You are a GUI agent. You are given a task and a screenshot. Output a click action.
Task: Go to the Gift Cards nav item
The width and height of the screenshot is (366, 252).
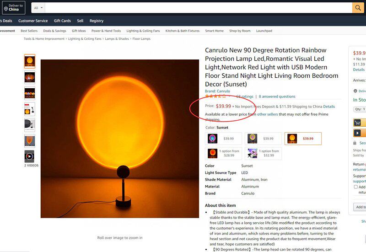pos(62,21)
